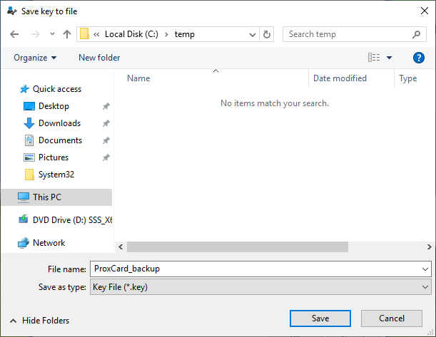This screenshot has height=337, width=436.
Task: Select DVD Drive (D:) in navigation pane
Action: click(x=72, y=220)
